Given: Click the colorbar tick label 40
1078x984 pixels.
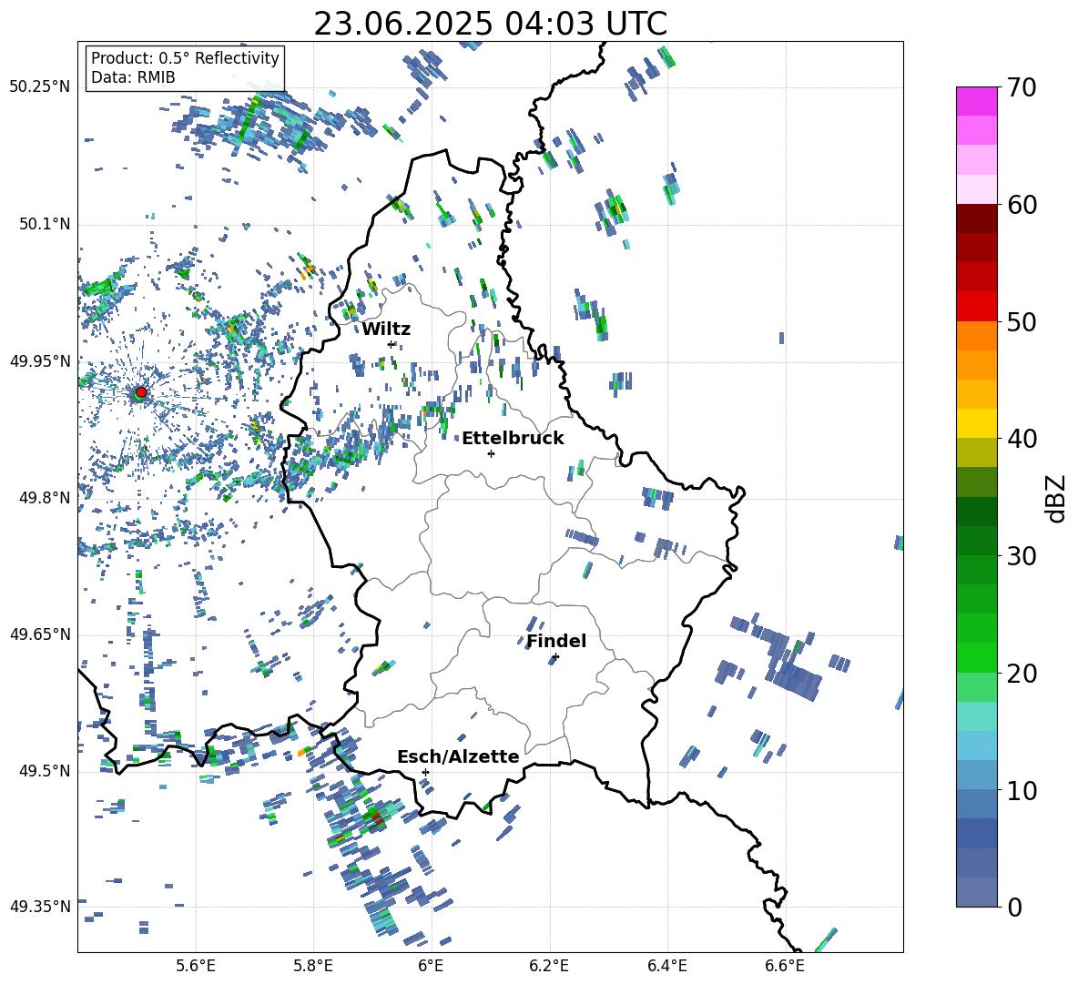Looking at the screenshot, I should [x=1022, y=439].
